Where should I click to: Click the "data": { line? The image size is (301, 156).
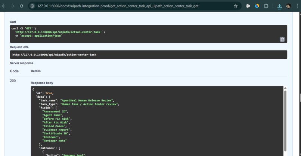tap(43, 97)
